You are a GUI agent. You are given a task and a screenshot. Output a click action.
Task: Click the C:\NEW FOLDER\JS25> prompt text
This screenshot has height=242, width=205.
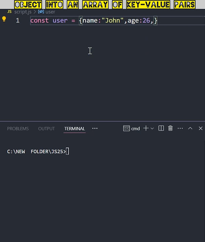pos(36,152)
